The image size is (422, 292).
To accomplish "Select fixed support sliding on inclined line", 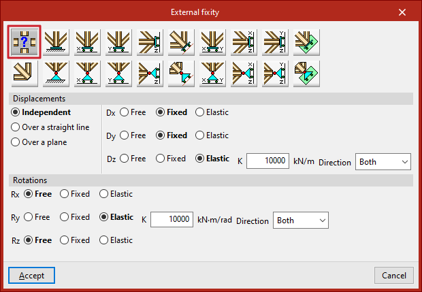I will [181, 42].
